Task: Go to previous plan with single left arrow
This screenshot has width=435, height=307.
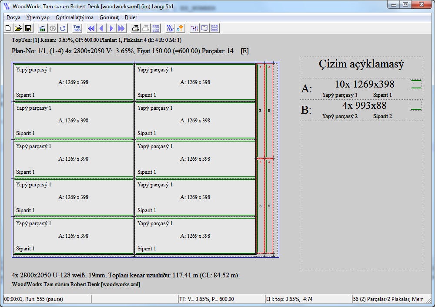Action: pos(101,28)
